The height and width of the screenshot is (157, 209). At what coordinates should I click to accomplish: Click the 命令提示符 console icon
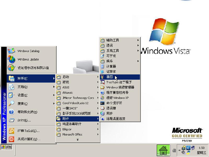[102, 103]
